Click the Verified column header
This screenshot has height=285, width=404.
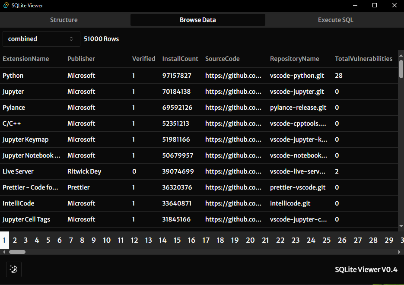[143, 59]
